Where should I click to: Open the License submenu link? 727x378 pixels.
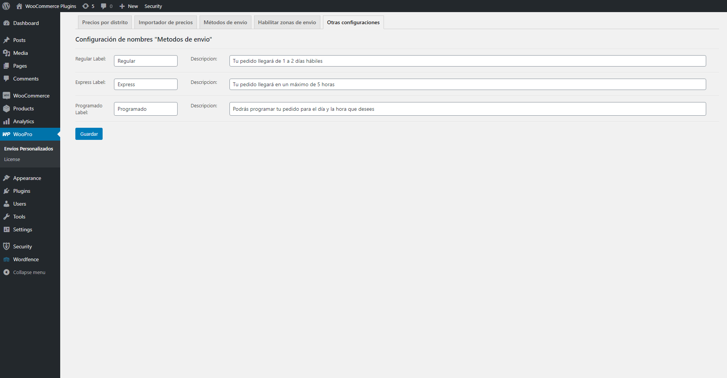[x=12, y=160]
